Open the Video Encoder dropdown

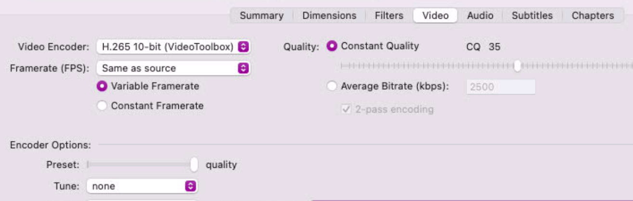(x=173, y=47)
